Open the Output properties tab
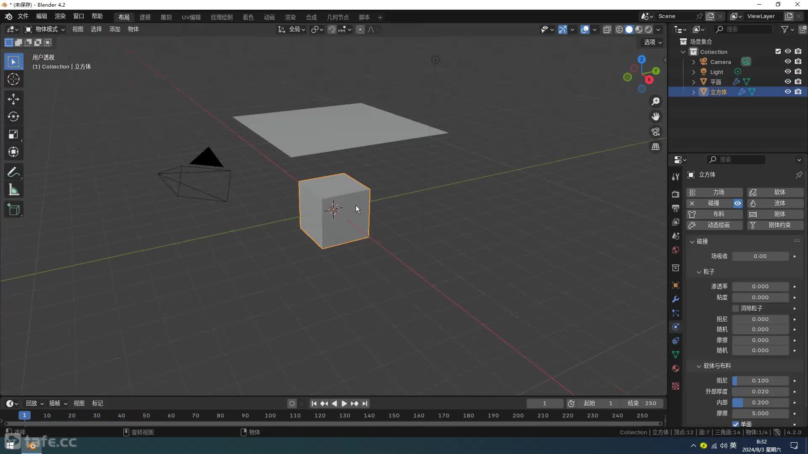The width and height of the screenshot is (808, 454). 675,208
